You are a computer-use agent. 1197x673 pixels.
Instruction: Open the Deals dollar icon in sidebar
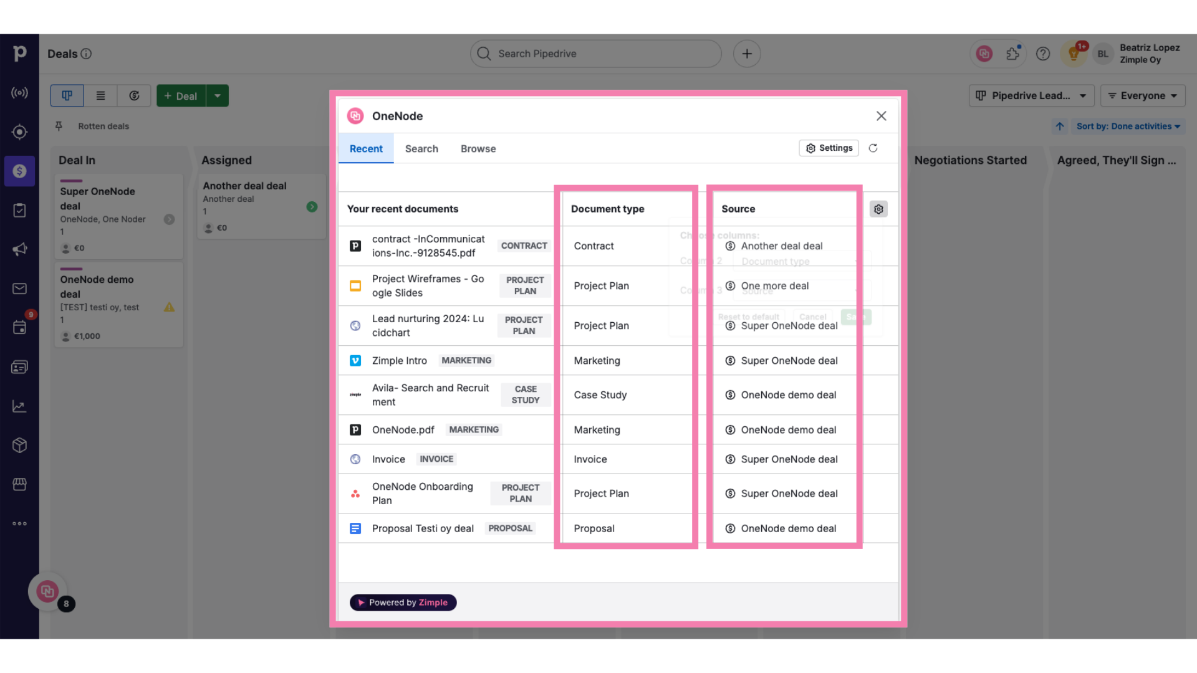[19, 171]
